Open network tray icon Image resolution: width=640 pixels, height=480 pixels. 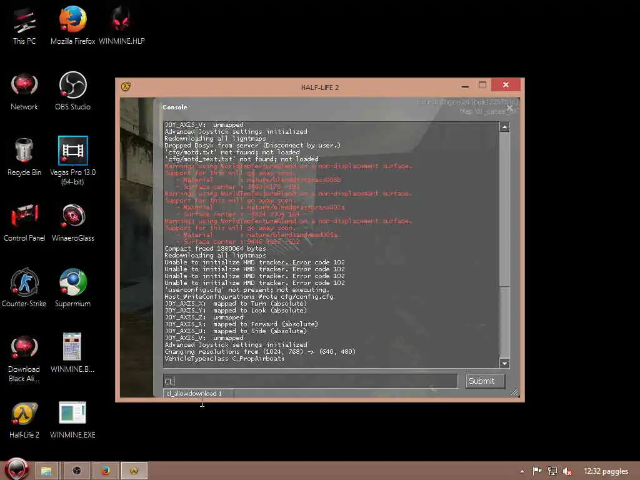pyautogui.click(x=552, y=471)
